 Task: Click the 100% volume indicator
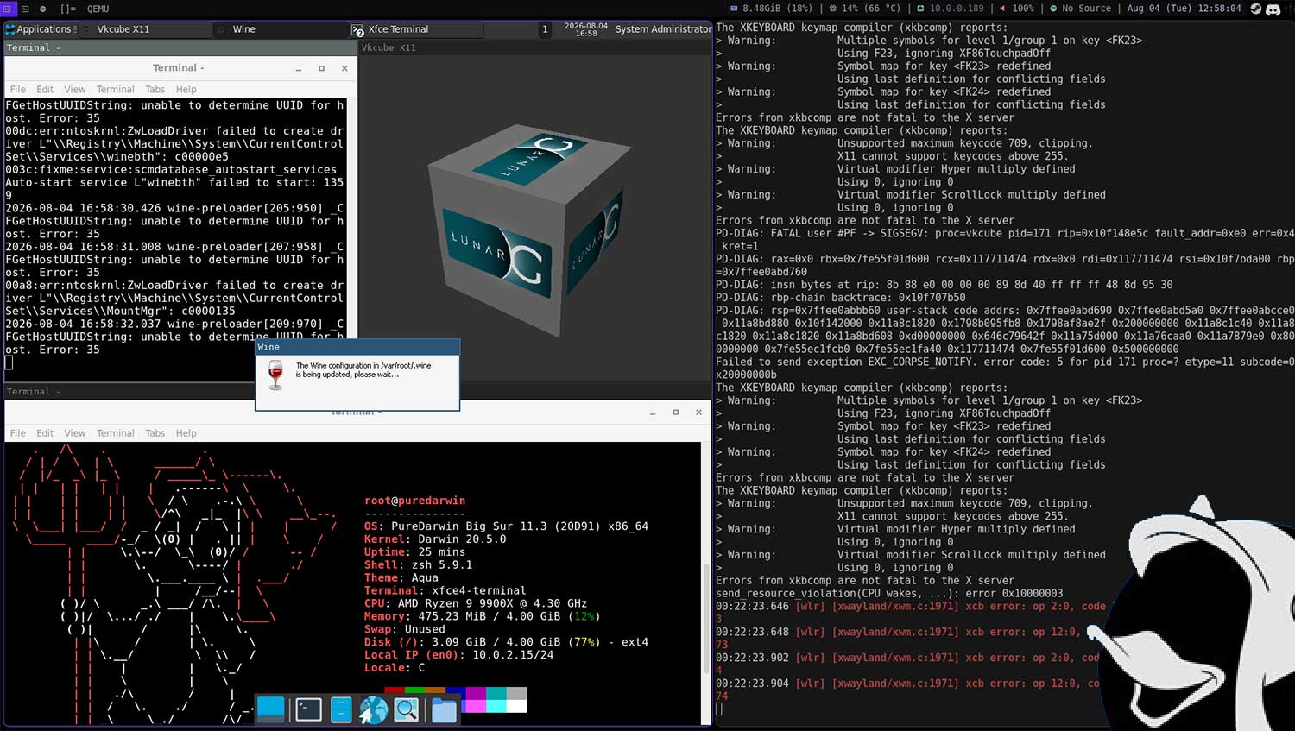click(x=1016, y=9)
